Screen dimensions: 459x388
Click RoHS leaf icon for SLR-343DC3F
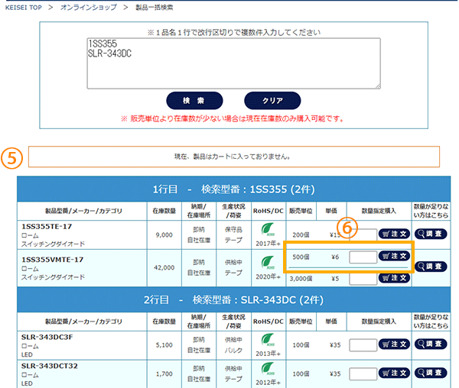coord(268,340)
